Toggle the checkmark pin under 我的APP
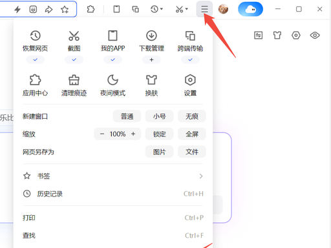The height and width of the screenshot is (248, 331). click(112, 59)
